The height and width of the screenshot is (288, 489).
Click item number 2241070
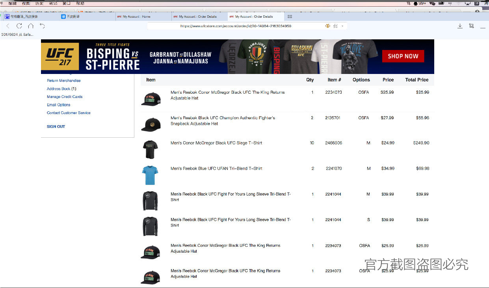[334, 168]
